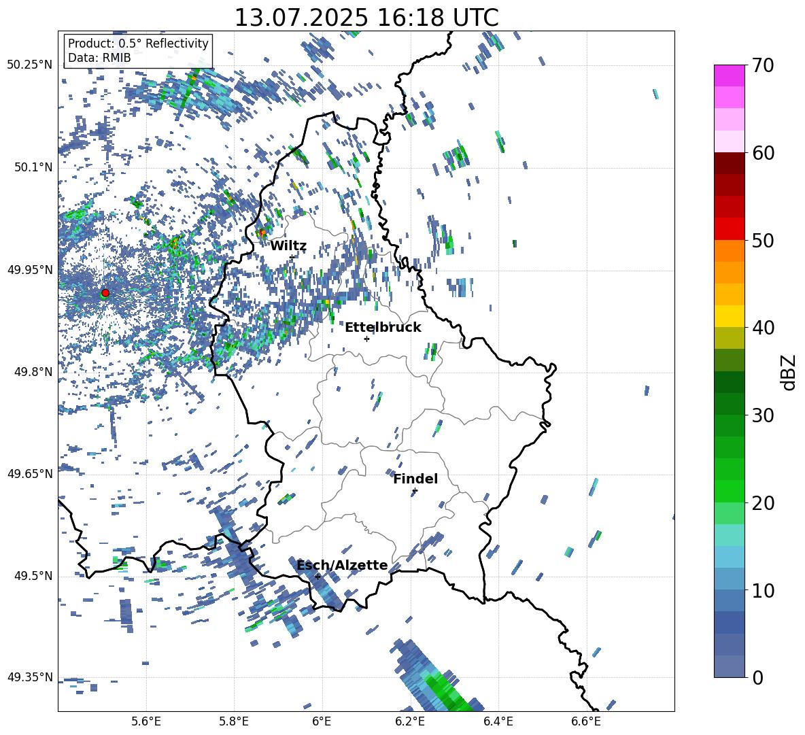Select the Esch/Alzette city label
Screen dimensions: 805x735
pyautogui.click(x=342, y=565)
